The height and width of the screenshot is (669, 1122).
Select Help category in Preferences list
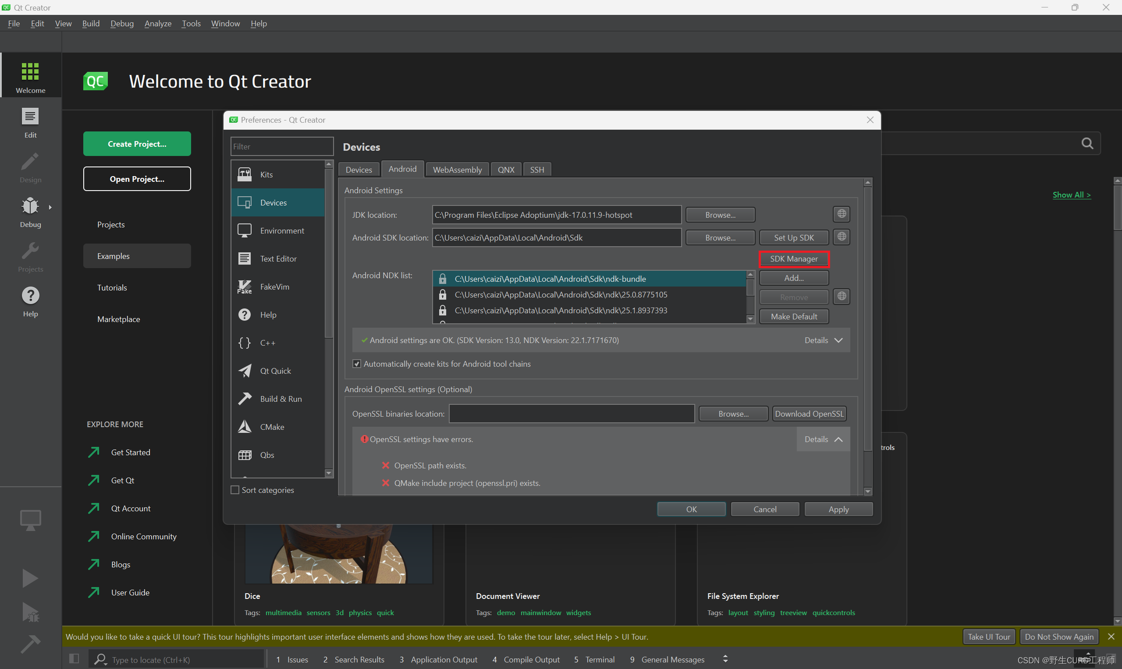[278, 315]
